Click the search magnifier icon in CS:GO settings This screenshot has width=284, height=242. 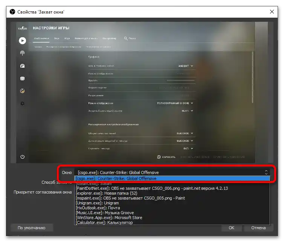pos(126,38)
